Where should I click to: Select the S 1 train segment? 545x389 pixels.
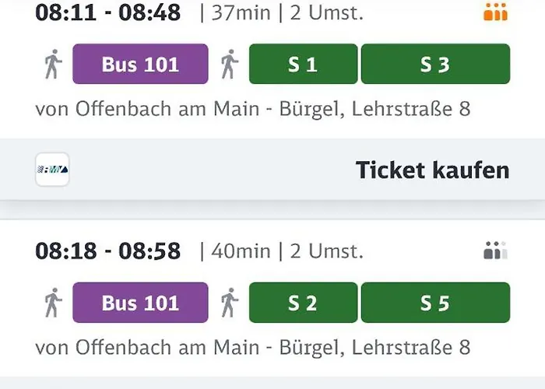pos(303,65)
